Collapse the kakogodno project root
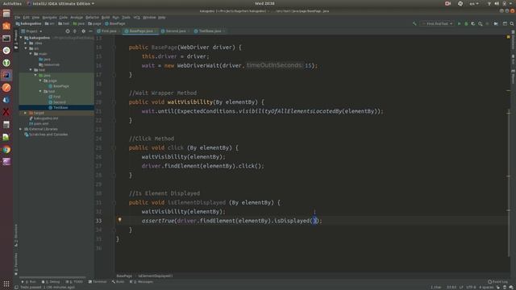 [x=22, y=38]
